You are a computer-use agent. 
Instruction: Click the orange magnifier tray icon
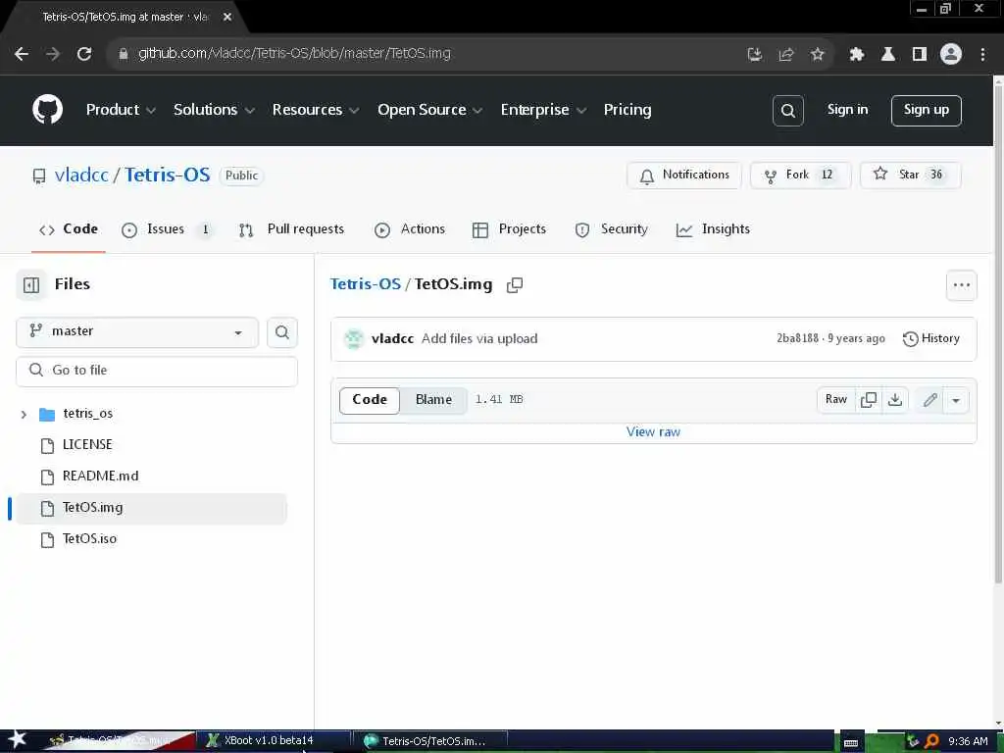pos(931,741)
